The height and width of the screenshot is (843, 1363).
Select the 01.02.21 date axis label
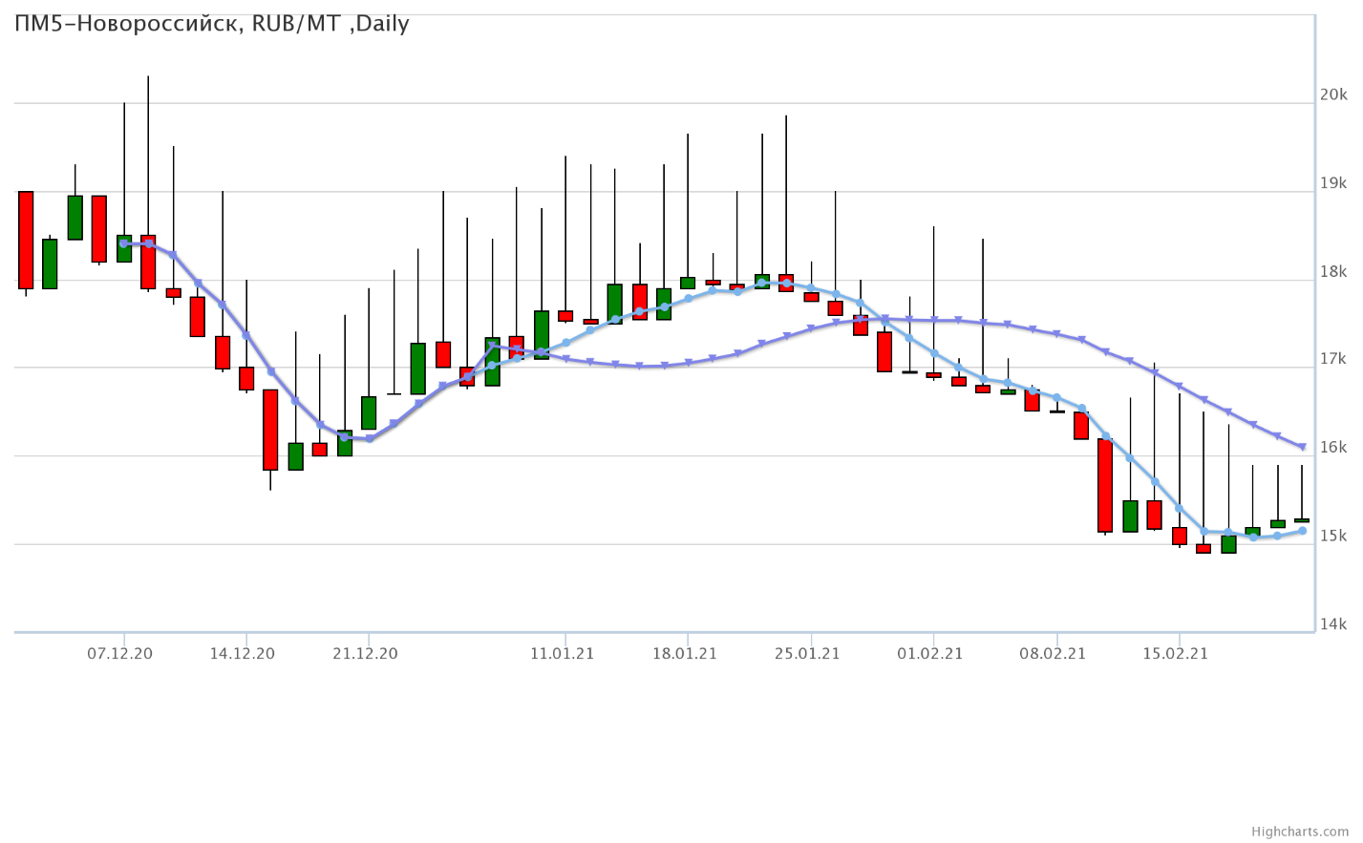(930, 654)
